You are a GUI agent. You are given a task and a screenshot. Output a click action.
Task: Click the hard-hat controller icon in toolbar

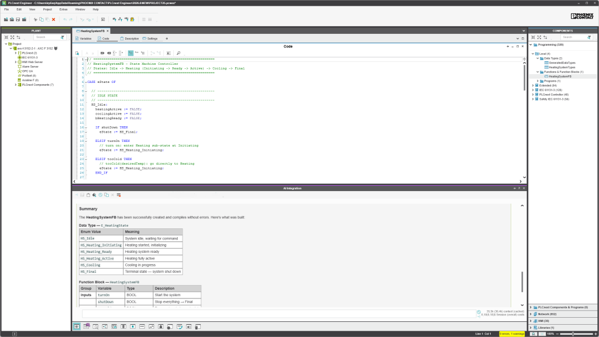(x=132, y=19)
